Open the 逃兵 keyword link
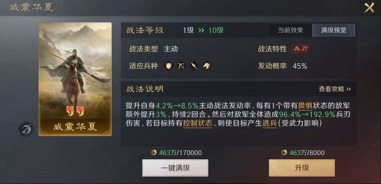 coord(270,123)
